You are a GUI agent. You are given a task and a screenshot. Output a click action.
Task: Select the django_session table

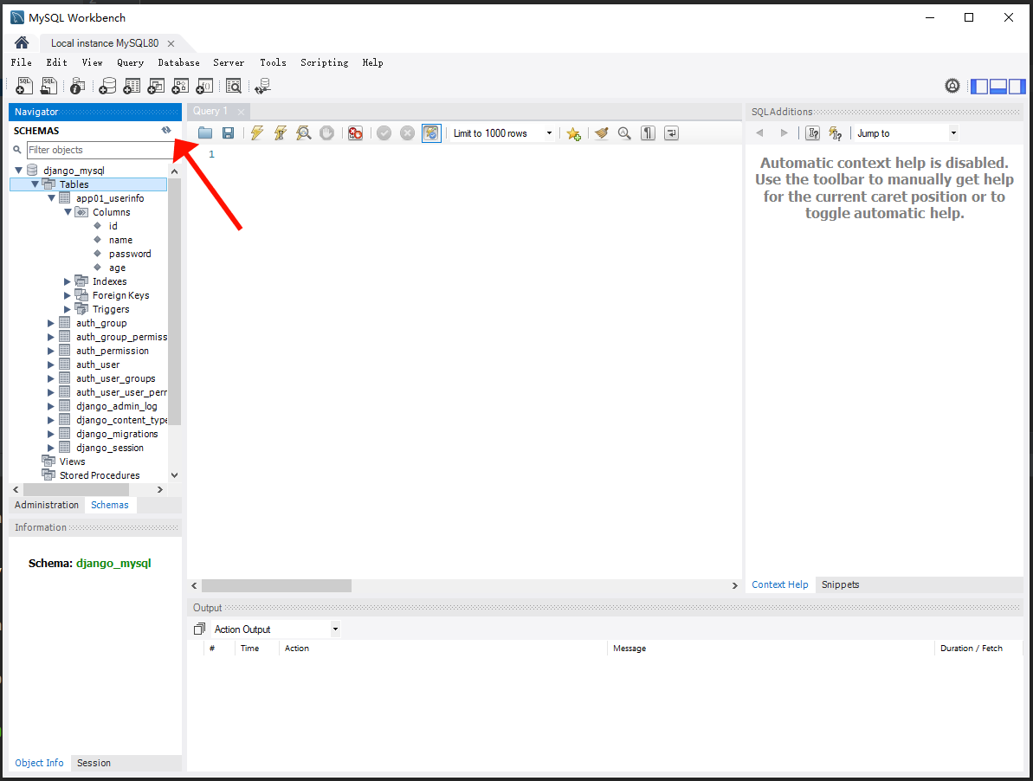click(109, 448)
